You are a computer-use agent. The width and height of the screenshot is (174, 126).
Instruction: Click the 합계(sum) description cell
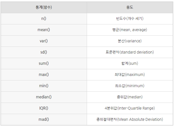coord(130,63)
